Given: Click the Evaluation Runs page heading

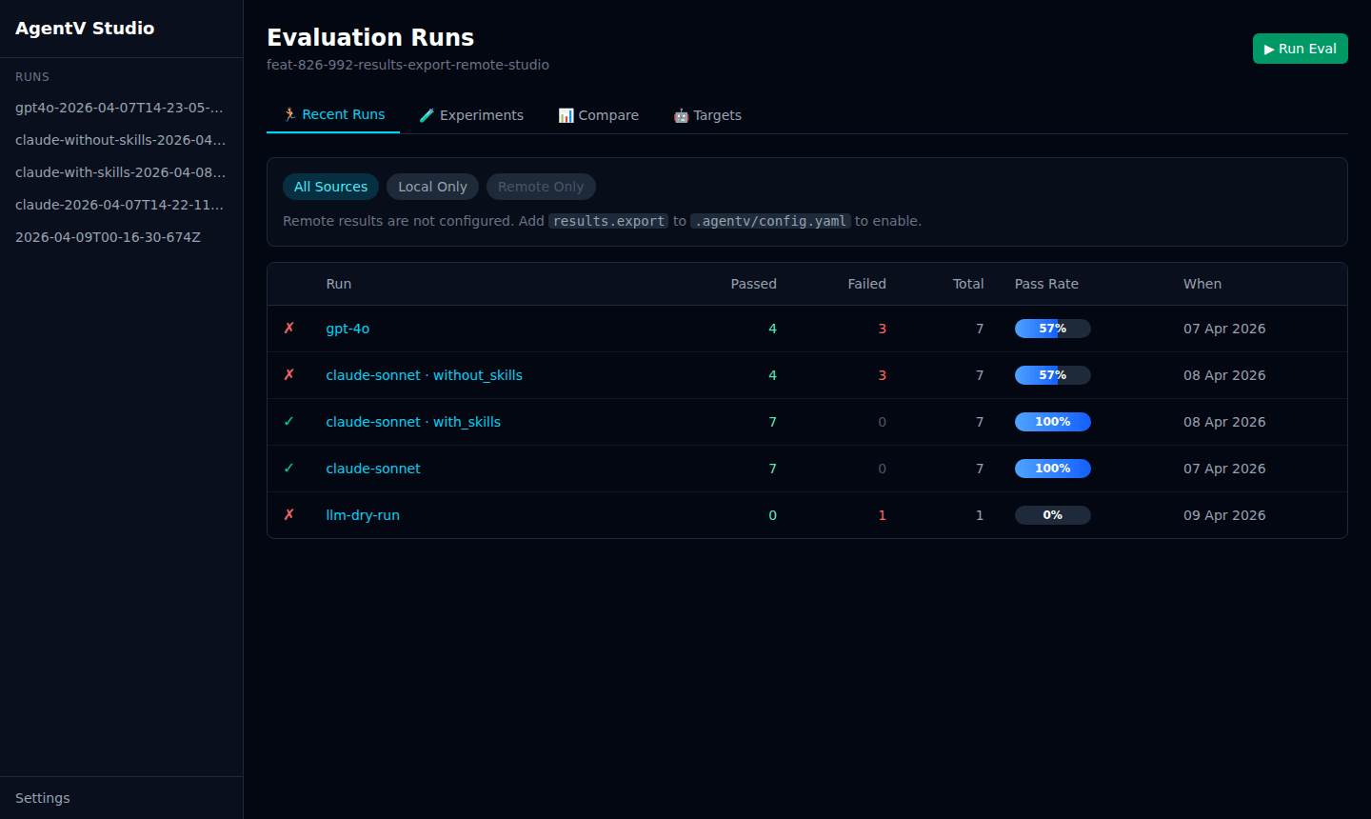Looking at the screenshot, I should pyautogui.click(x=370, y=37).
